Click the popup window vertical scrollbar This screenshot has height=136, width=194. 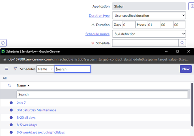click(x=192, y=105)
